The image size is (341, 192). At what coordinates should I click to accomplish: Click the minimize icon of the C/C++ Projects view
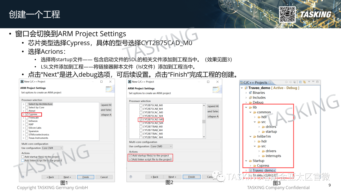tap(313, 81)
